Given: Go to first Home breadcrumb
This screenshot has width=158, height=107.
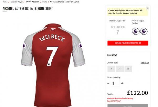Looking at the screenshot, I should (x=5, y=2).
